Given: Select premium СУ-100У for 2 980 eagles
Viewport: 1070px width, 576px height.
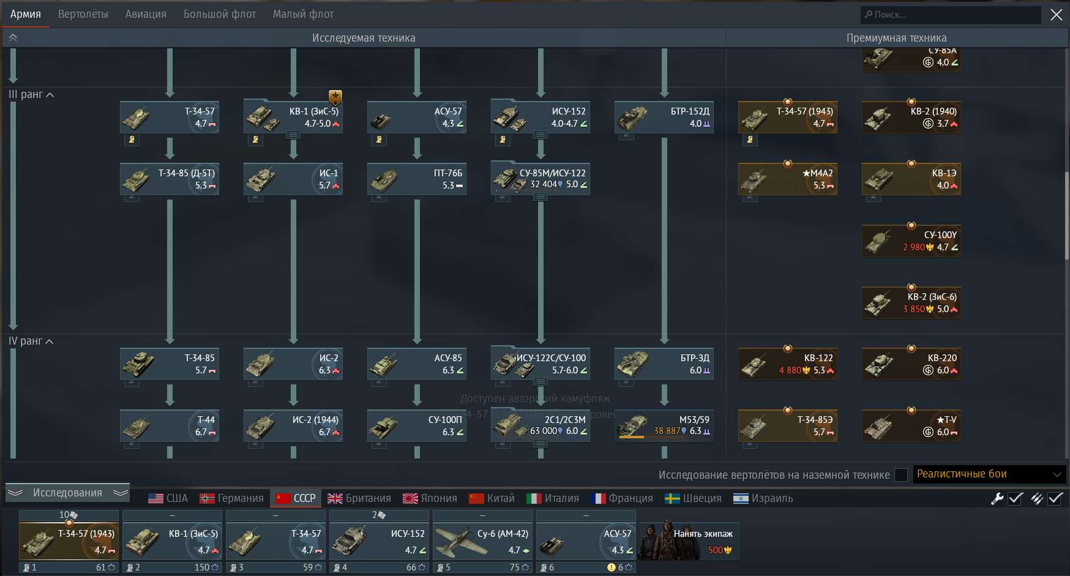Looking at the screenshot, I should pos(911,241).
